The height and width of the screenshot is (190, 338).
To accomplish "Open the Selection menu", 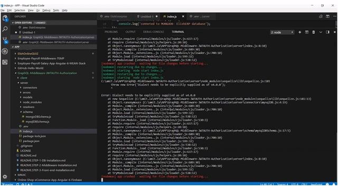I will (x=20, y=11).
